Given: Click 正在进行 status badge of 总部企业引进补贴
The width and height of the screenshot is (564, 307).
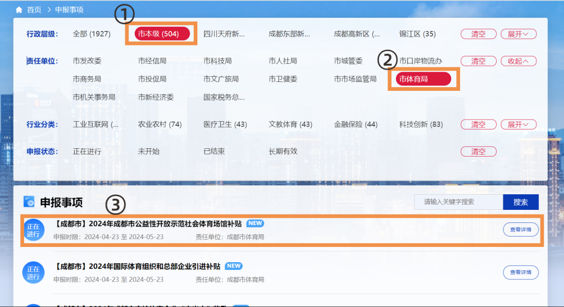Looking at the screenshot, I should [33, 273].
